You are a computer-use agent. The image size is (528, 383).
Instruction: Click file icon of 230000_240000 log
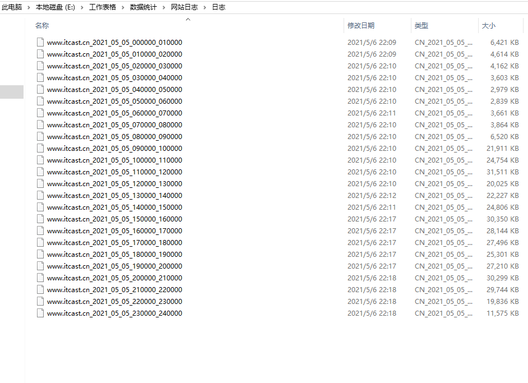[x=40, y=313]
